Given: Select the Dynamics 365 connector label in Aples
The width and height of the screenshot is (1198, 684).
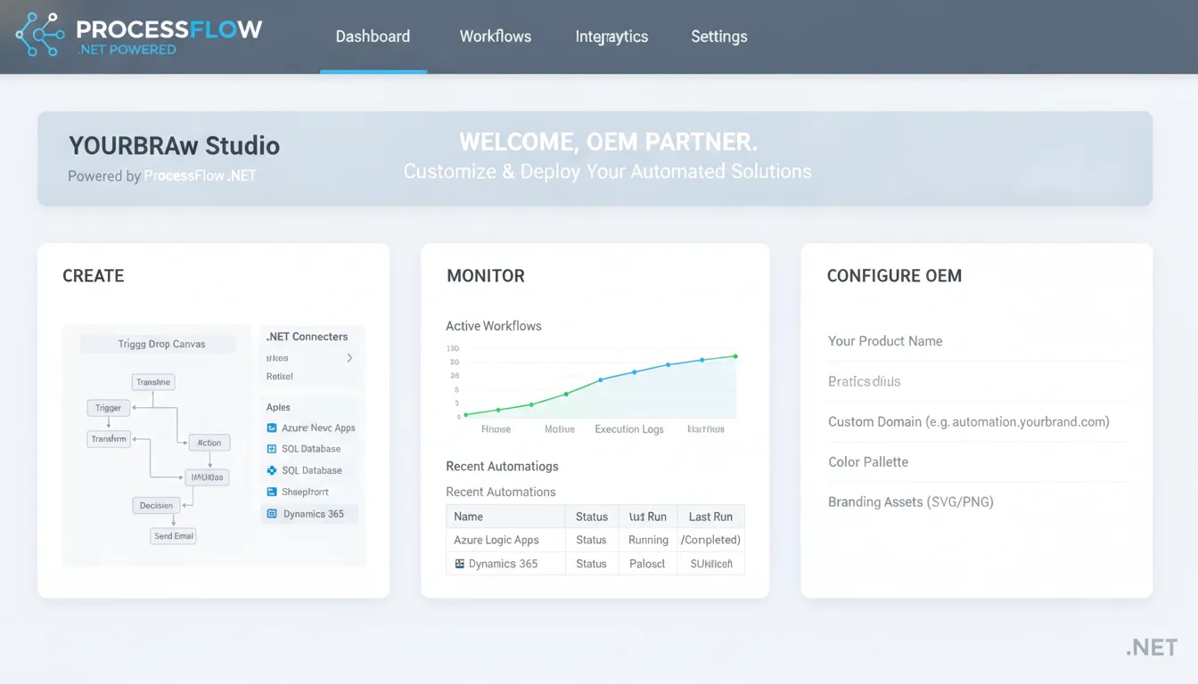Looking at the screenshot, I should click(314, 514).
